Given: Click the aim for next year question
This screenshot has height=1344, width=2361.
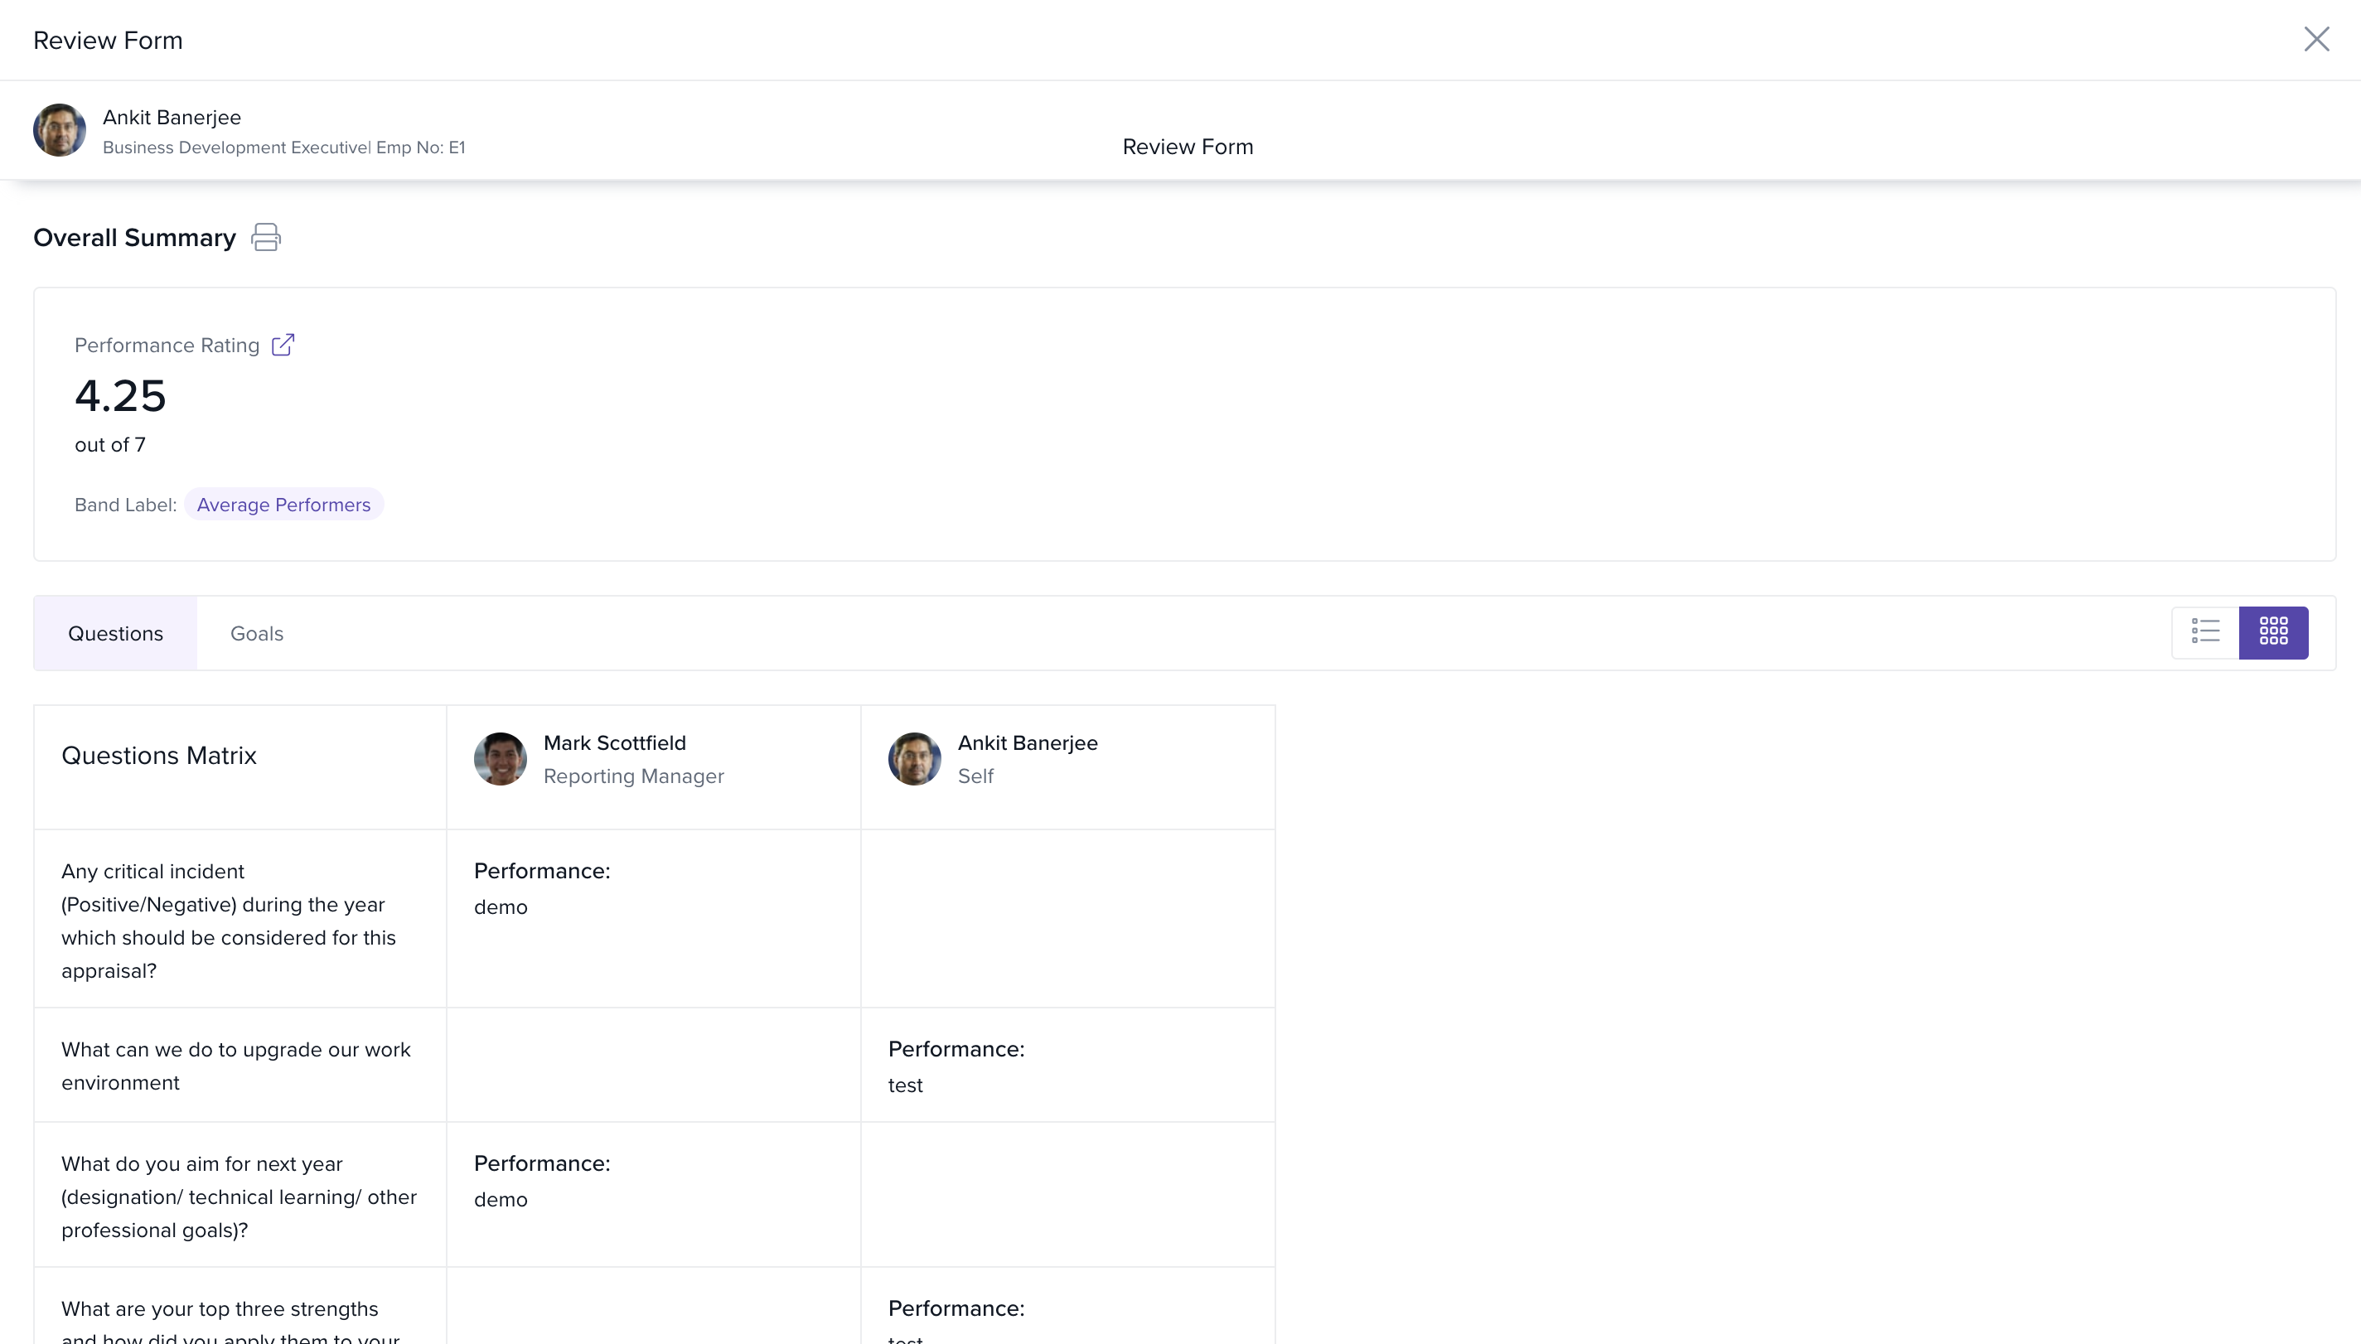Looking at the screenshot, I should pos(238,1197).
